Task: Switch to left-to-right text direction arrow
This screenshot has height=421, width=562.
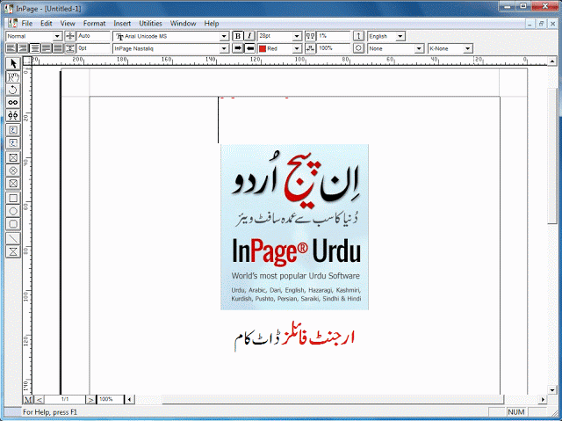Action: click(x=237, y=48)
